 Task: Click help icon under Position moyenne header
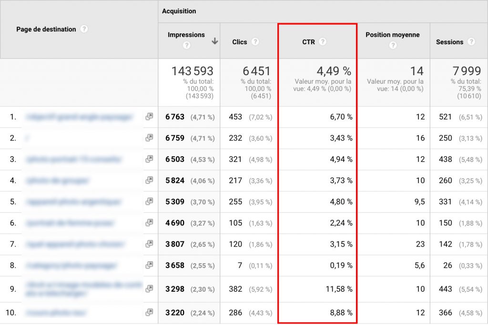[393, 45]
